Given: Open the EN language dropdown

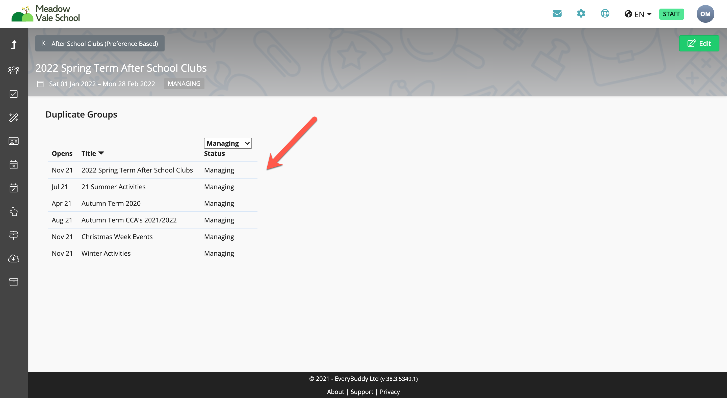Looking at the screenshot, I should (x=638, y=14).
